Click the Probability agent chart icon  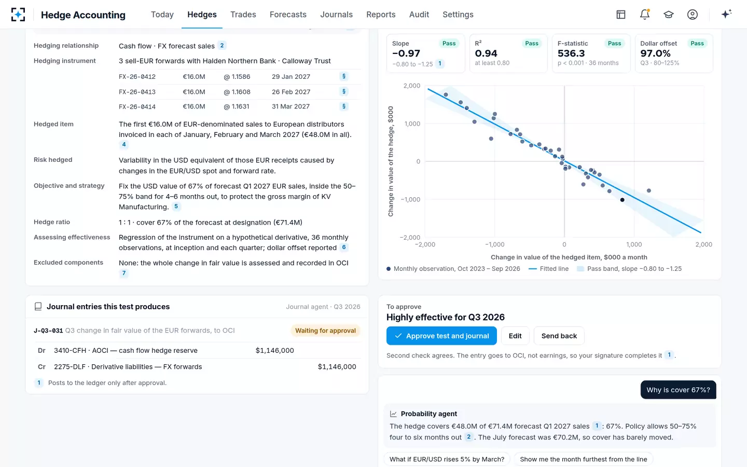[394, 414]
